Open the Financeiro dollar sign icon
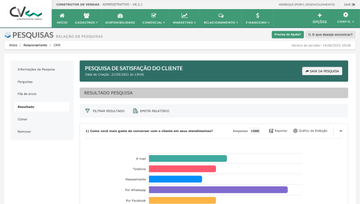 pyautogui.click(x=257, y=16)
